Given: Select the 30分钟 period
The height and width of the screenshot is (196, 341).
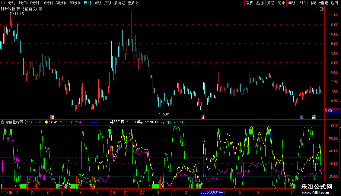Looking at the screenshot, I should [x=62, y=3].
